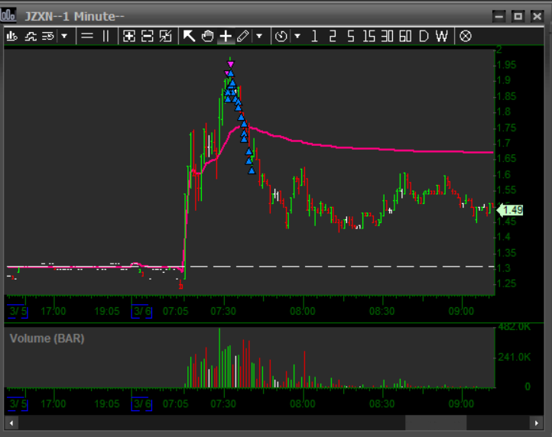Viewport: 552px width, 437px height.
Task: Switch chart to 5 minute interval
Action: click(x=351, y=36)
